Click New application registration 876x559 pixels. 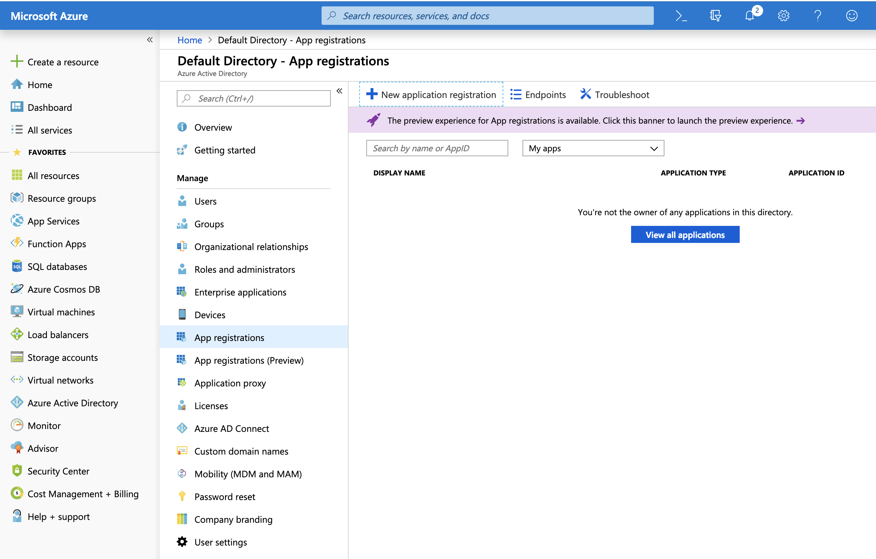[x=431, y=94]
